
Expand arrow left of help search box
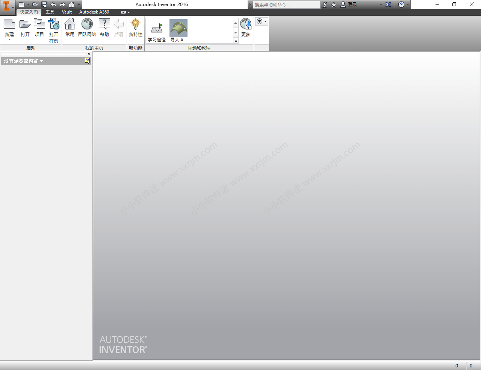[250, 5]
